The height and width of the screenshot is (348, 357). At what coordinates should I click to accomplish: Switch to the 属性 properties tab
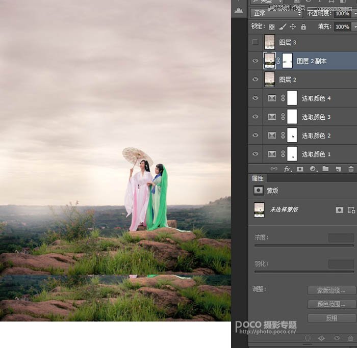pos(258,179)
